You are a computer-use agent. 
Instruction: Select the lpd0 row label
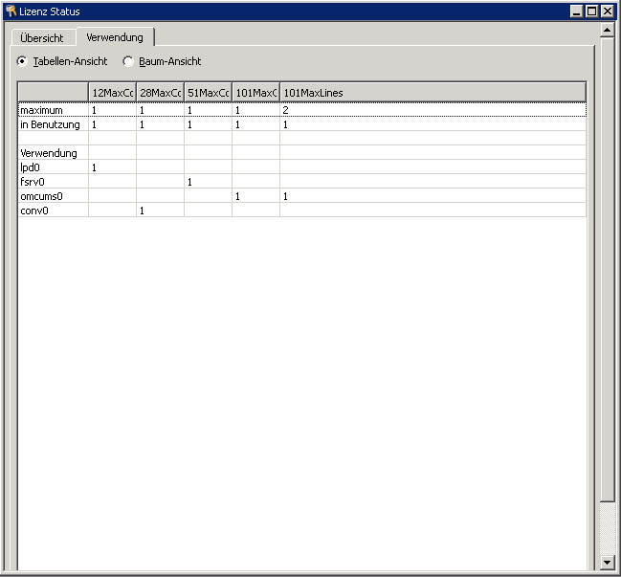(x=30, y=167)
